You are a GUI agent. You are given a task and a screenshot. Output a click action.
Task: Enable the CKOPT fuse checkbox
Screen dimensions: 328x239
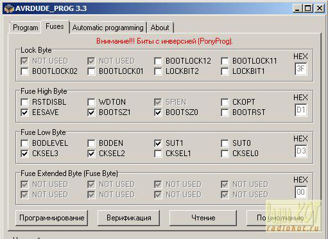tap(225, 102)
